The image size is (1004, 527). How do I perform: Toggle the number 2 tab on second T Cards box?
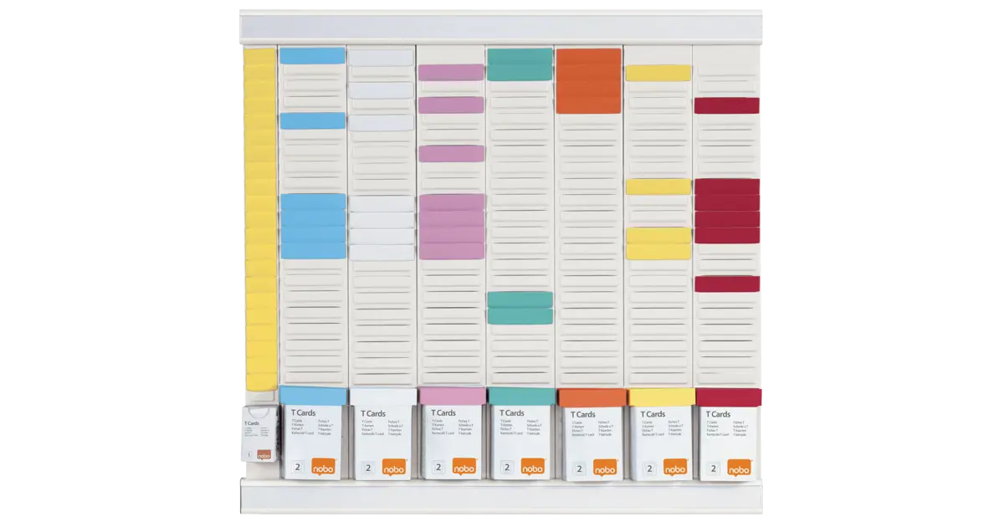click(366, 465)
